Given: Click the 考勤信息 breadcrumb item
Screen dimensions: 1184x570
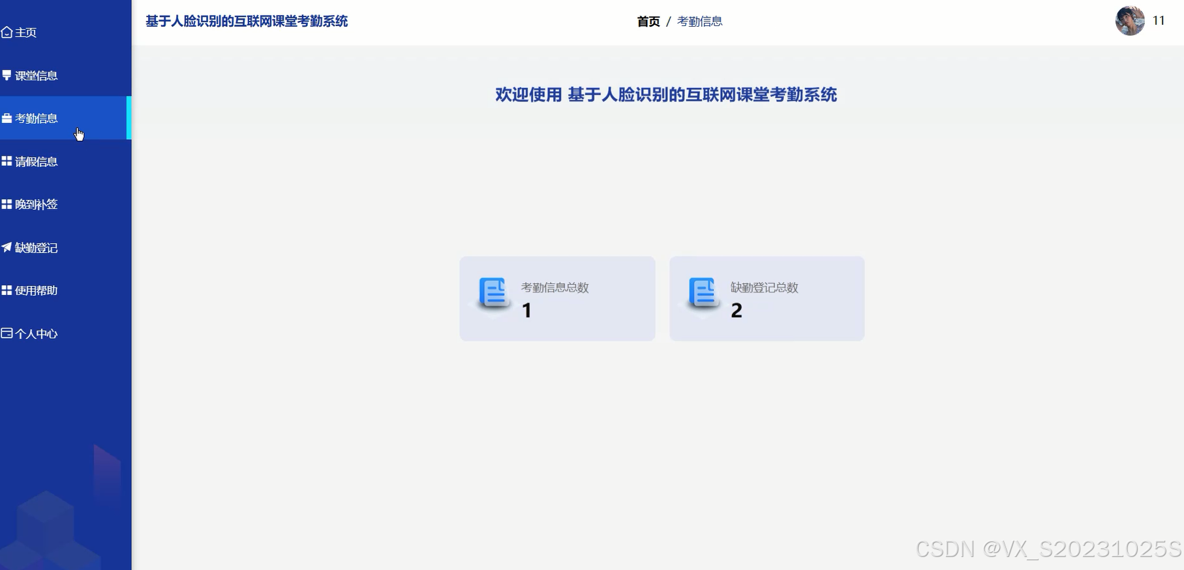Looking at the screenshot, I should 700,21.
